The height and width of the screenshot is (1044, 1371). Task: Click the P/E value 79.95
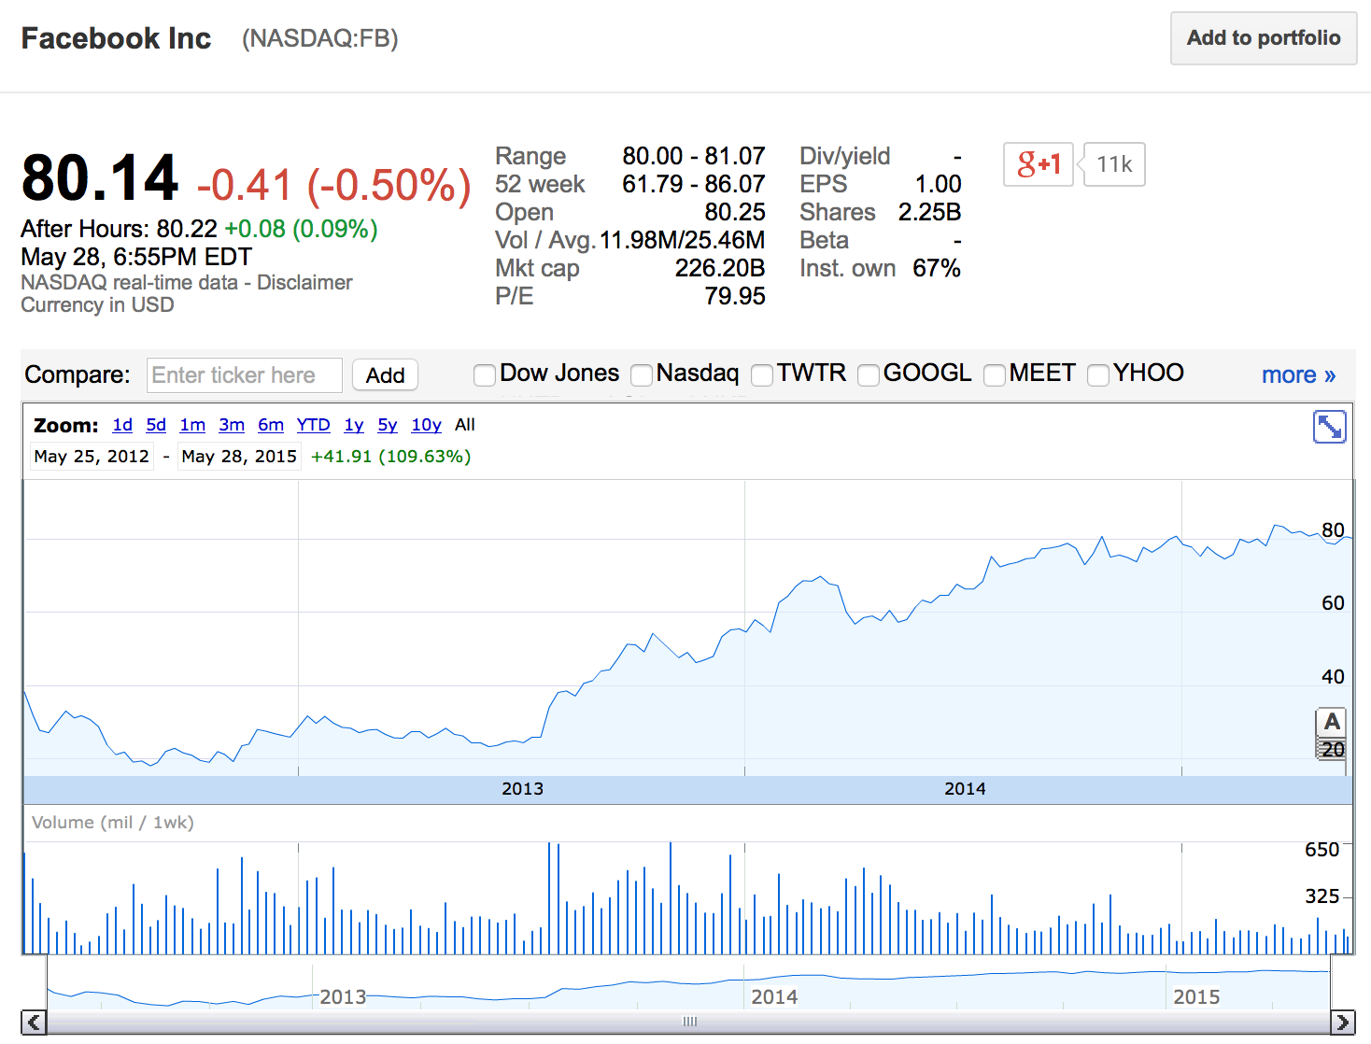[735, 296]
